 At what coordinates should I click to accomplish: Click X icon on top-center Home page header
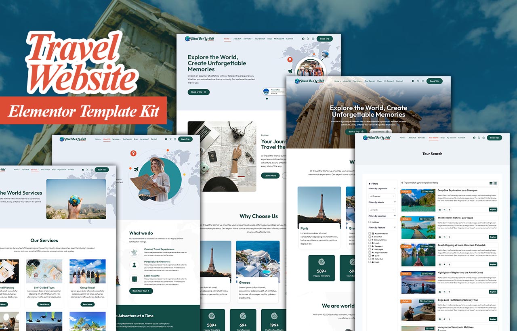click(308, 39)
